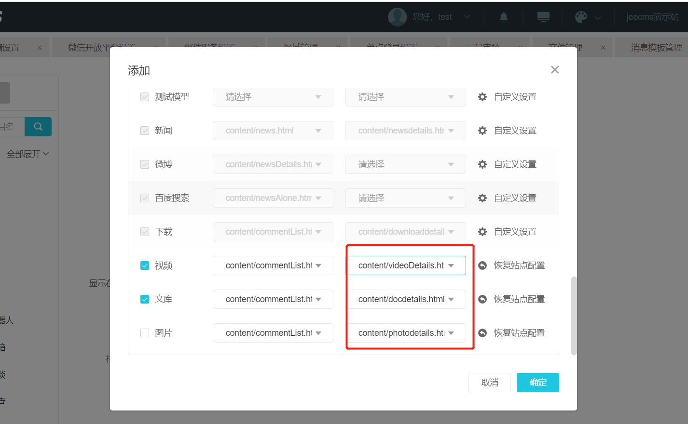This screenshot has height=424, width=688.
Task: Open the 请选择 dropdown in the 微博 row
Action: point(406,164)
